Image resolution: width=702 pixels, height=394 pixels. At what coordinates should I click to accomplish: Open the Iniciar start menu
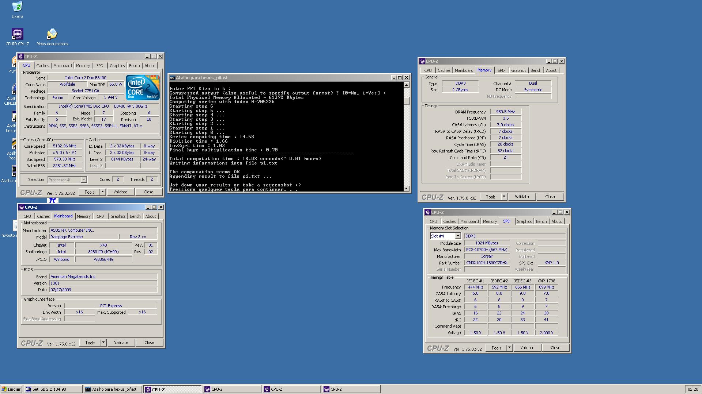(x=11, y=389)
